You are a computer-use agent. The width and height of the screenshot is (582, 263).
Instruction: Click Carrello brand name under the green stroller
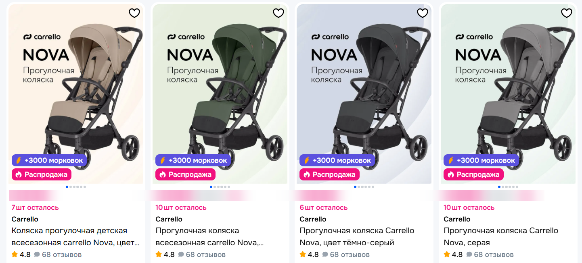click(x=169, y=219)
